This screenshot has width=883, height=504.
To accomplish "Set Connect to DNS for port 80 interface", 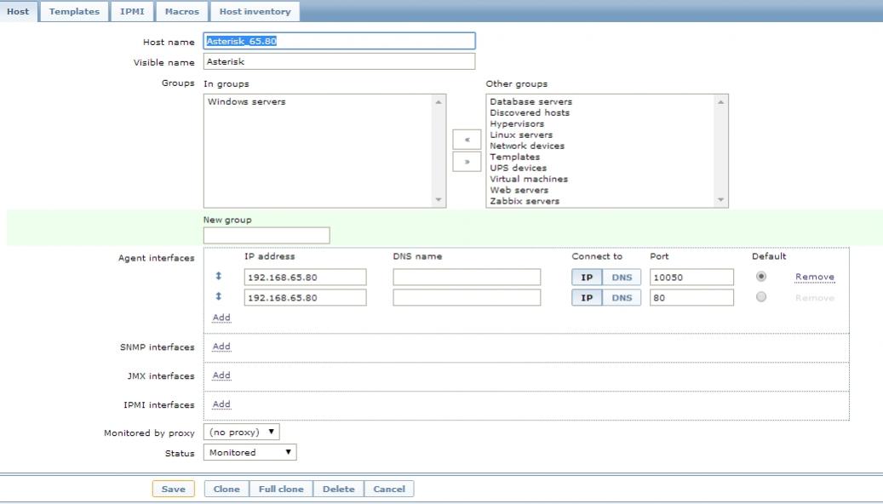I will click(x=622, y=297).
